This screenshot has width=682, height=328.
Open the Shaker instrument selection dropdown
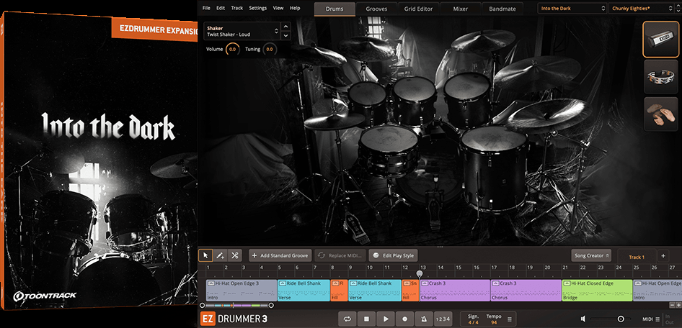tap(242, 31)
